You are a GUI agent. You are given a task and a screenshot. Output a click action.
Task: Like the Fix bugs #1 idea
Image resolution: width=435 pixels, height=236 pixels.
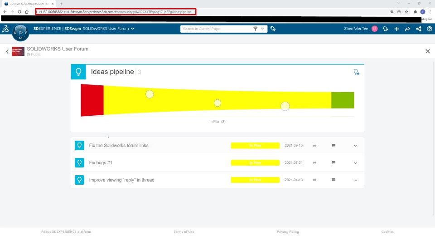314,162
